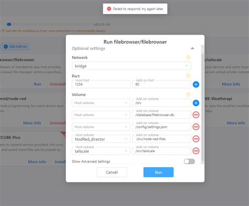Open the NodRed_director host volume dropdown
Viewport: 249px width, 206px height.
click(101, 139)
